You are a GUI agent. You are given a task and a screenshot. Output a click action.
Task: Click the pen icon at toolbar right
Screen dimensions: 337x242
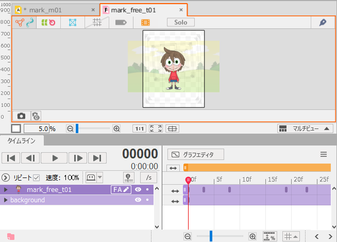click(323, 23)
